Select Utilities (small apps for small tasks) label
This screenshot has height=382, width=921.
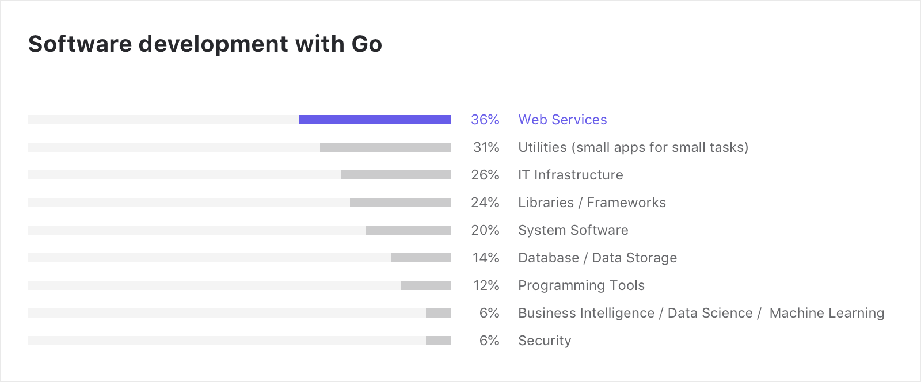click(x=633, y=147)
